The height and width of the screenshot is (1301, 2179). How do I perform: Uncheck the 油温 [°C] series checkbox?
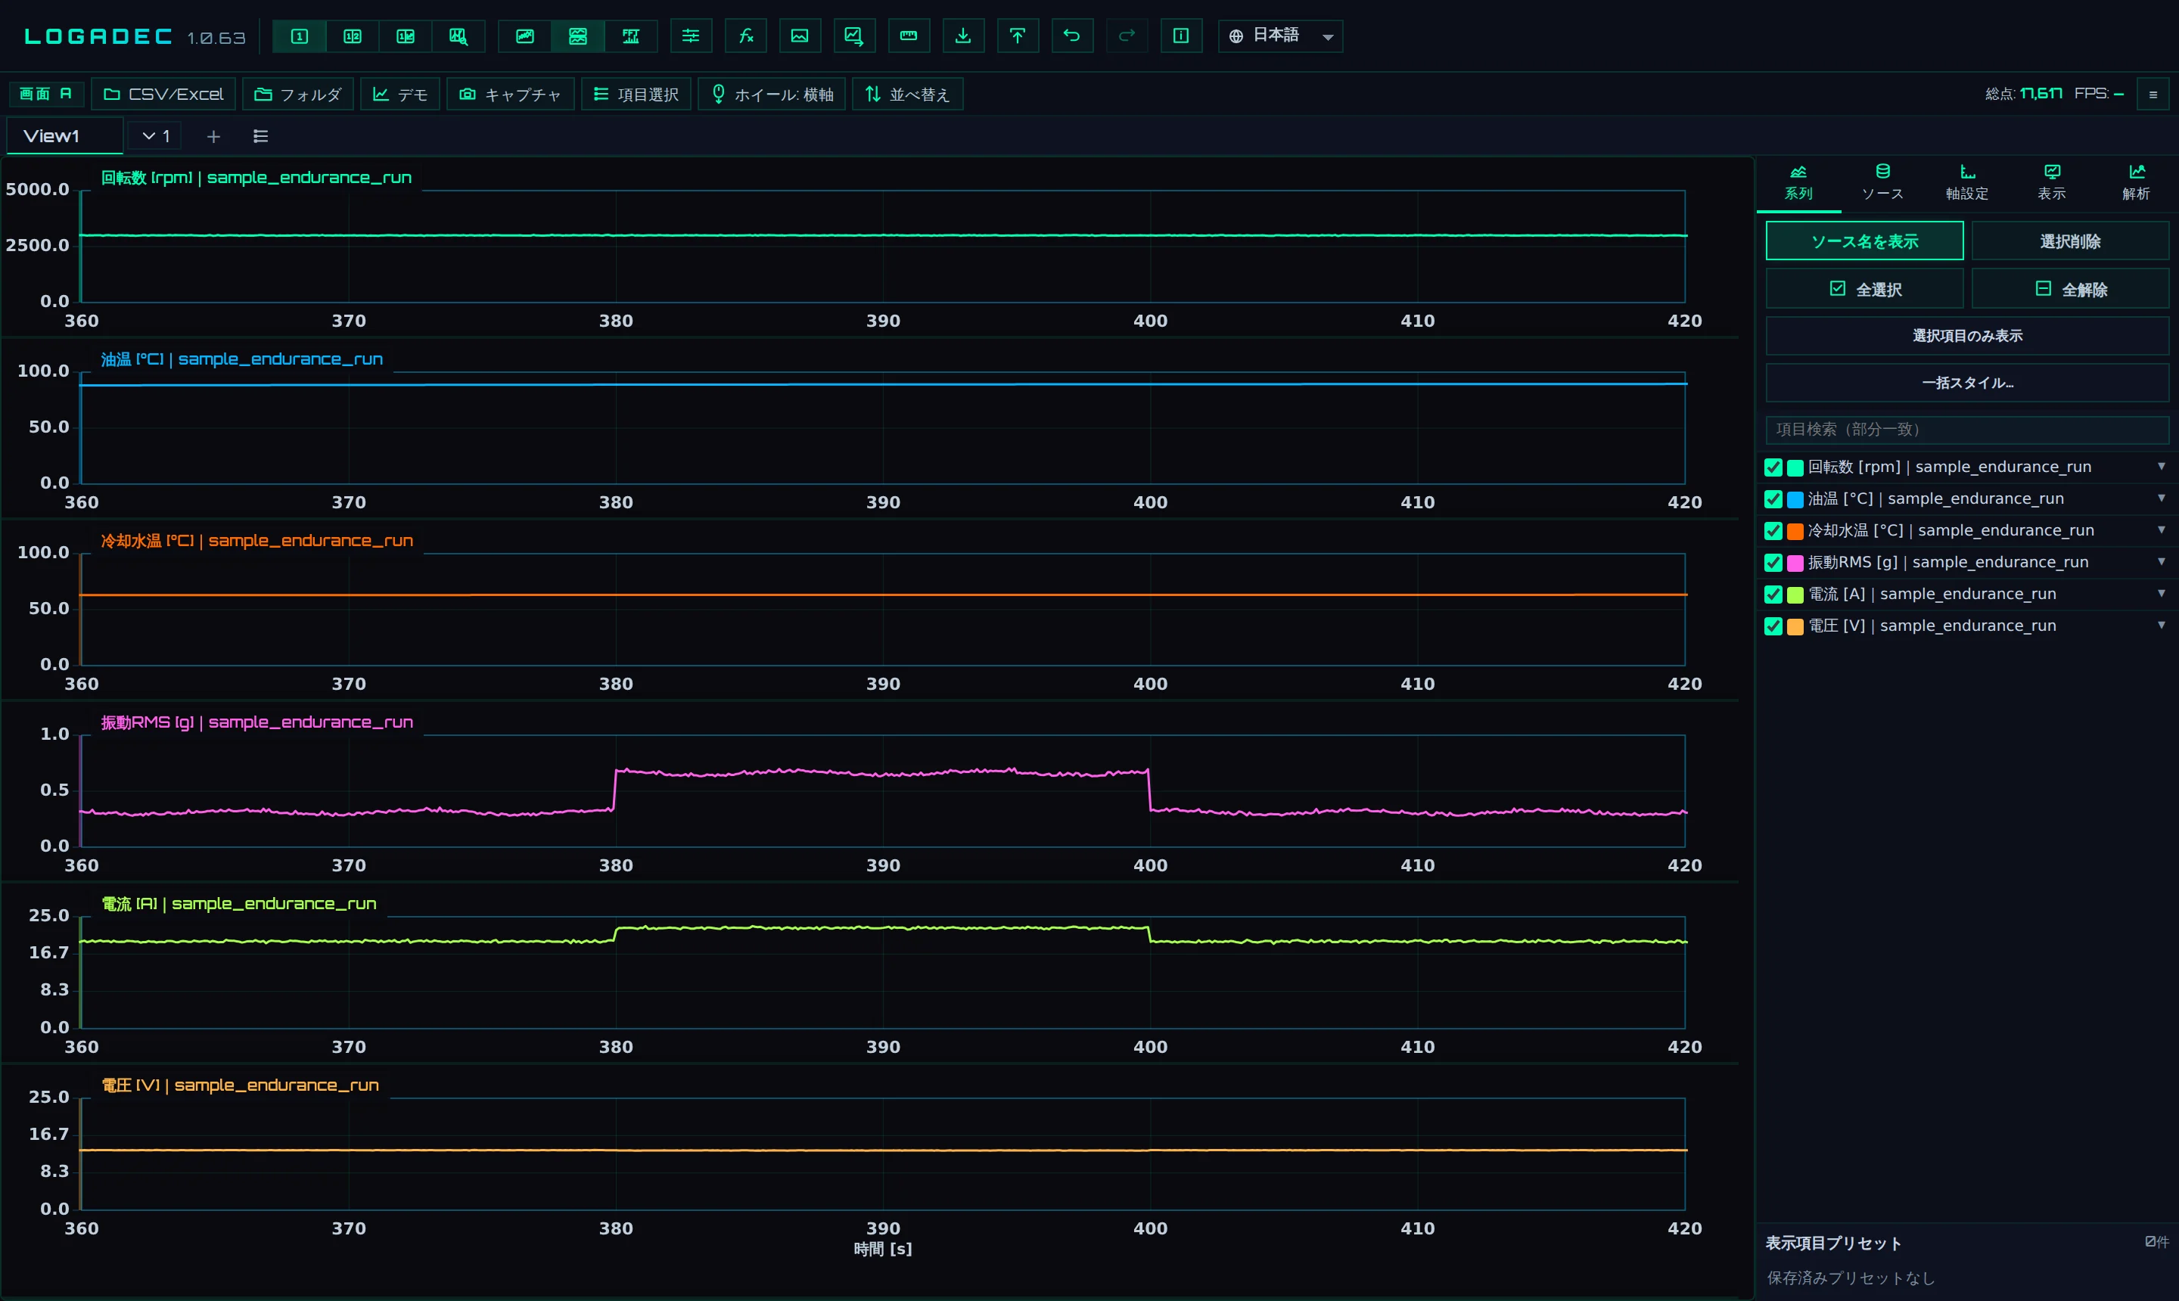pyautogui.click(x=1773, y=498)
